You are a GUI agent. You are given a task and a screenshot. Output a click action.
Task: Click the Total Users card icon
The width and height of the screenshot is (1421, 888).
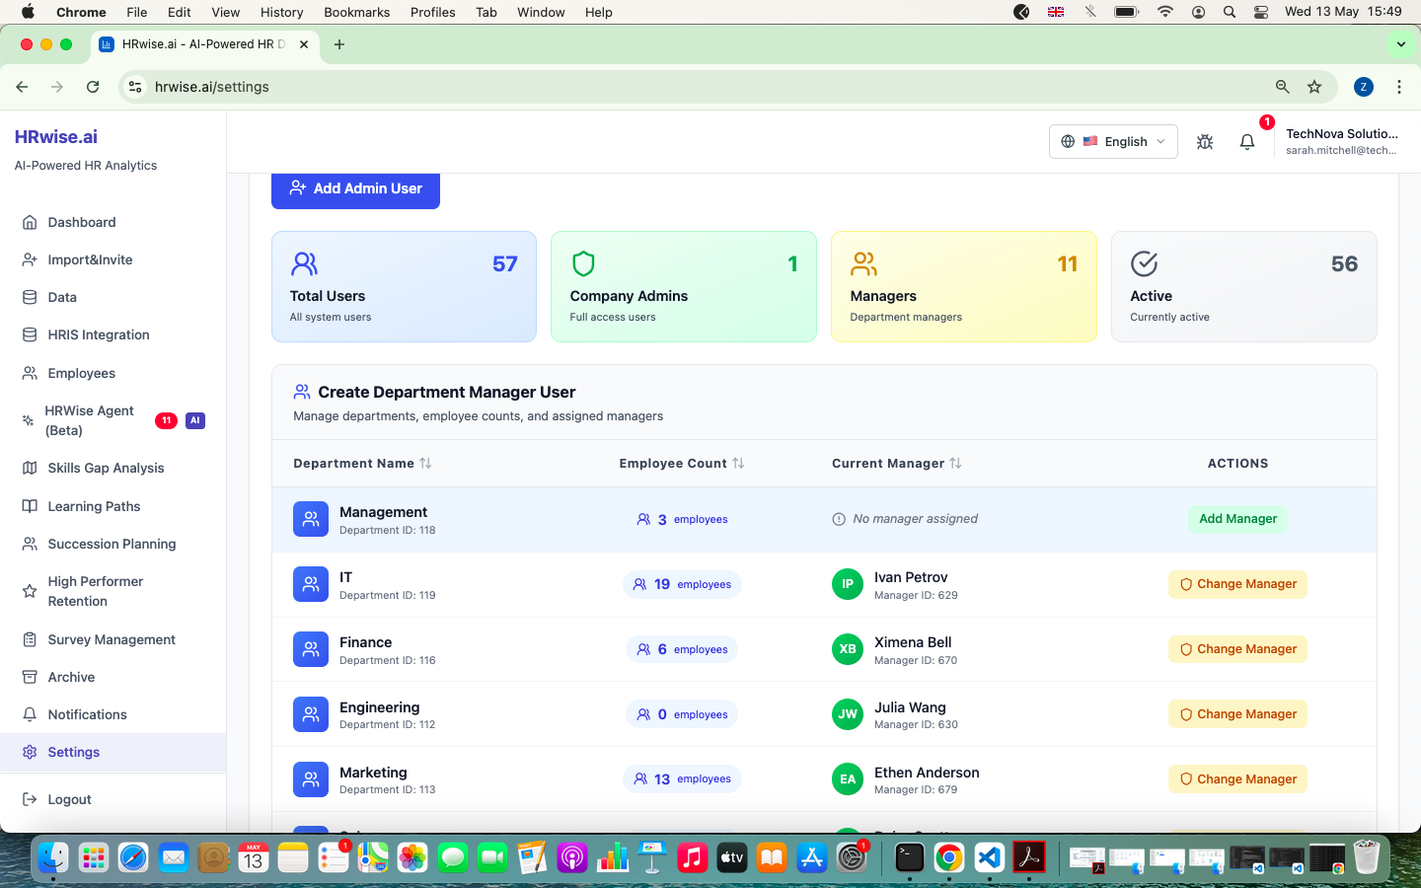point(304,263)
